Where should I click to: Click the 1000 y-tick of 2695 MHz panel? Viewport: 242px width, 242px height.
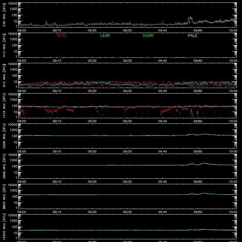pos(13,130)
